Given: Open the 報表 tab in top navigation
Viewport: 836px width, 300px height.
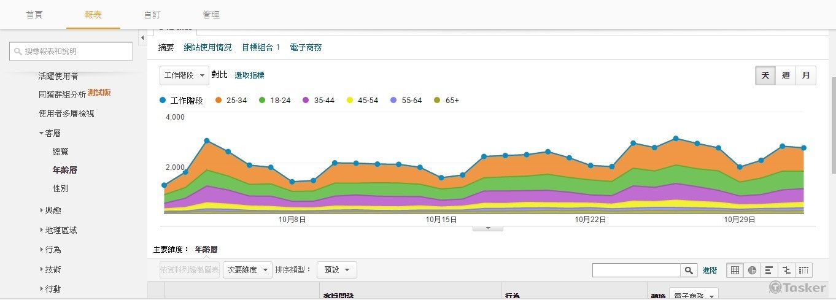Looking at the screenshot, I should 93,15.
